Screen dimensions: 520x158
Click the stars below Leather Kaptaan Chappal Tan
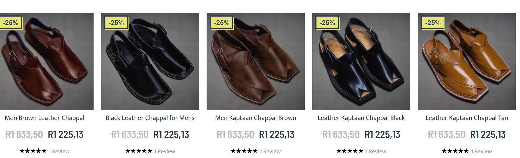click(455, 151)
